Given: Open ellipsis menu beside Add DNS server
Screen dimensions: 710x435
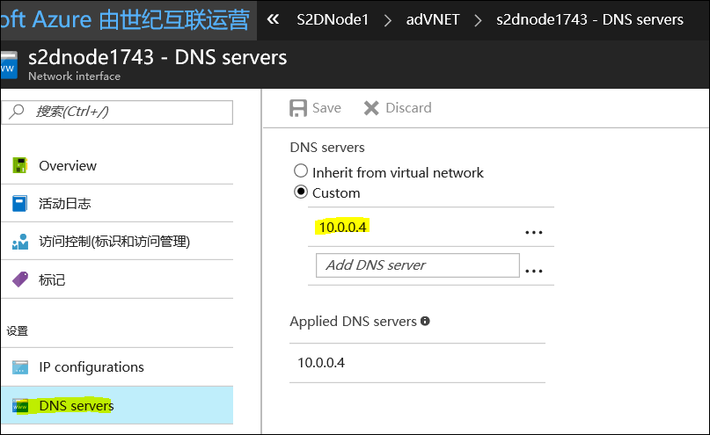Looking at the screenshot, I should [533, 271].
